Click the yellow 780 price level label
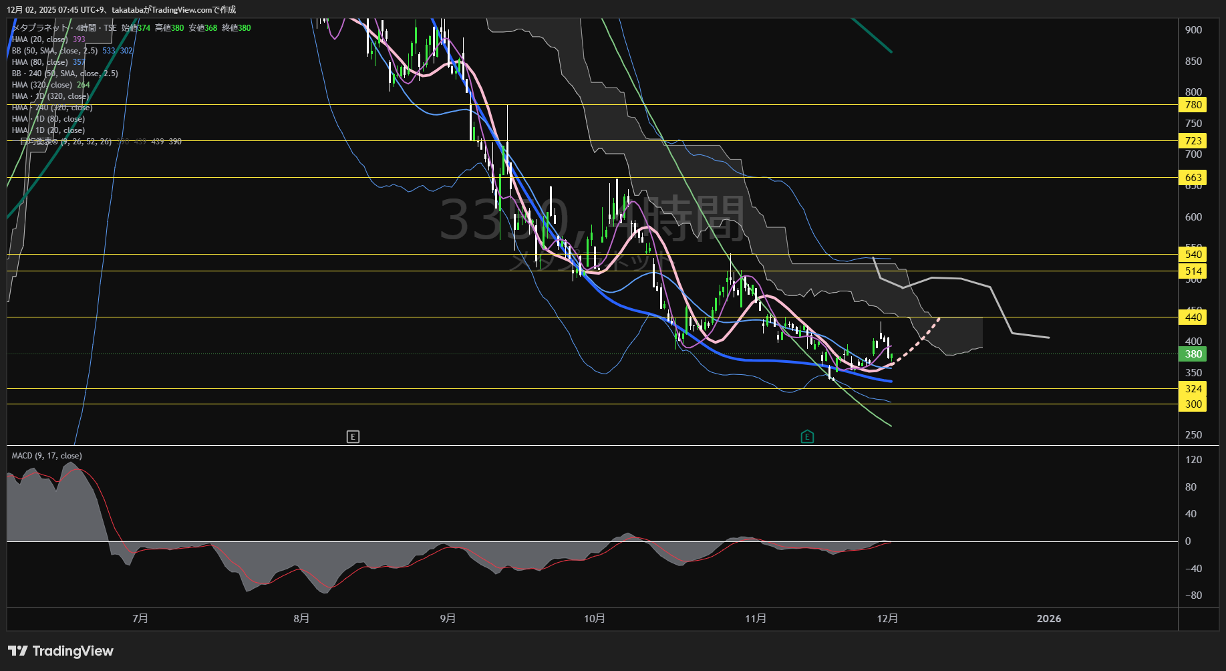This screenshot has width=1226, height=671. tap(1193, 105)
